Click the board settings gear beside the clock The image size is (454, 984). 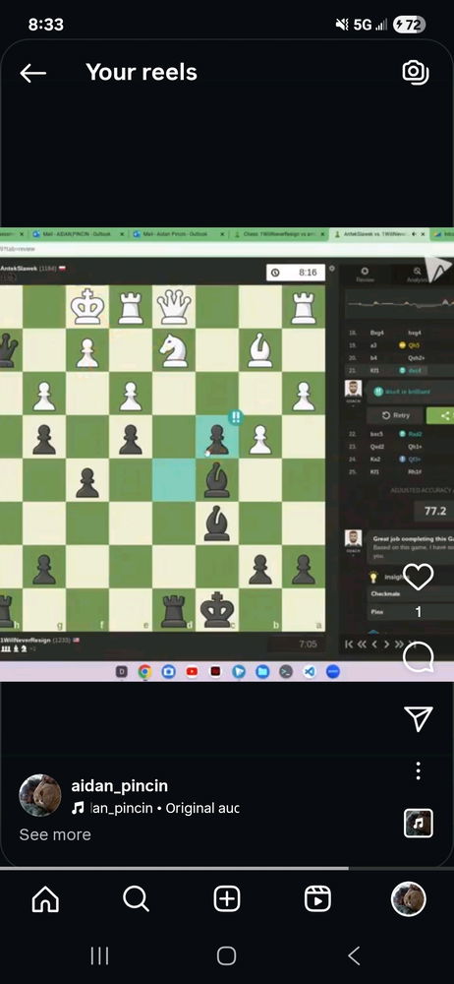tap(332, 268)
